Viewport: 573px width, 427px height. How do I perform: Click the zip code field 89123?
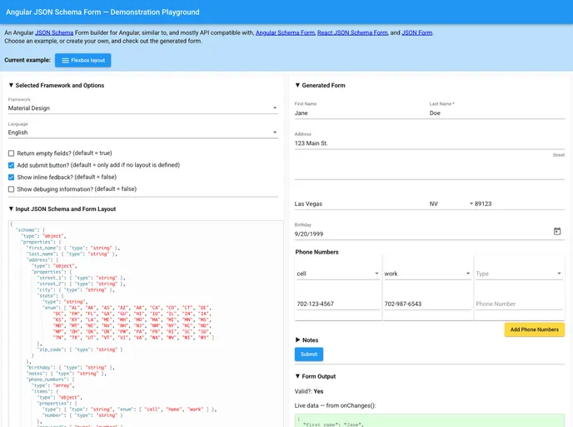click(x=520, y=203)
